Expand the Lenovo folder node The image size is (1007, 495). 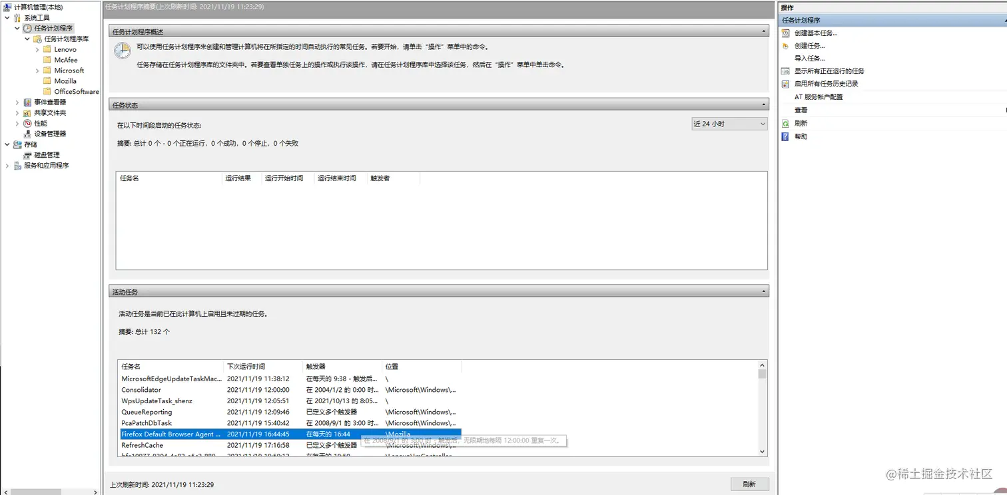coord(37,49)
